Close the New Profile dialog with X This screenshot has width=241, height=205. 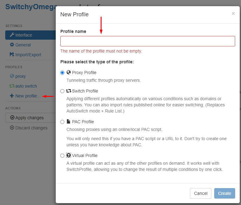click(233, 14)
